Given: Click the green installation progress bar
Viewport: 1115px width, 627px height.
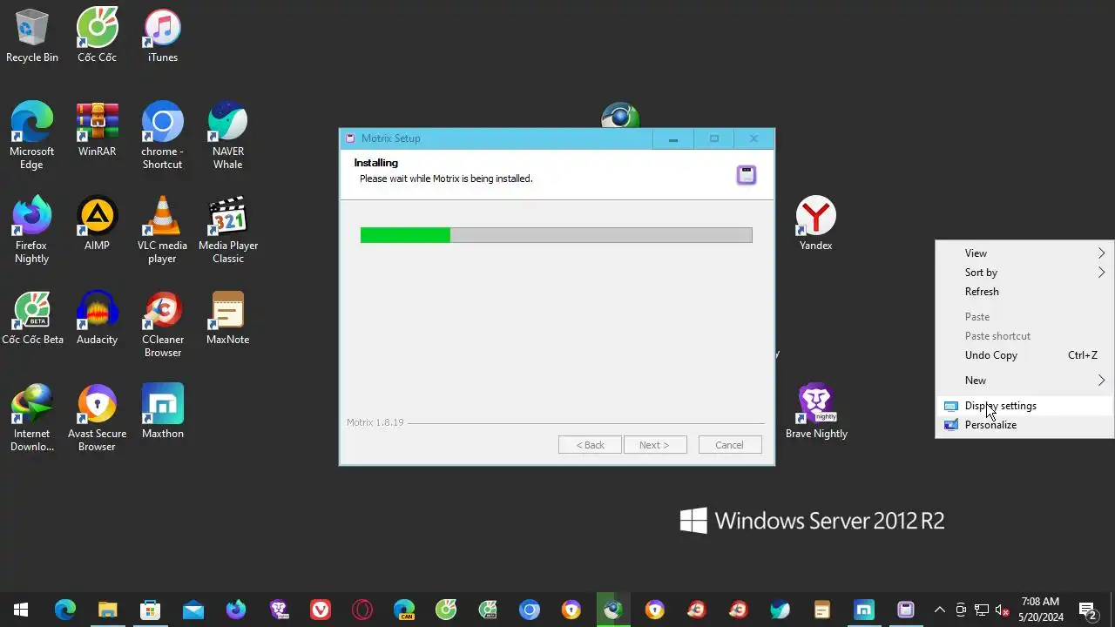Looking at the screenshot, I should pos(557,235).
